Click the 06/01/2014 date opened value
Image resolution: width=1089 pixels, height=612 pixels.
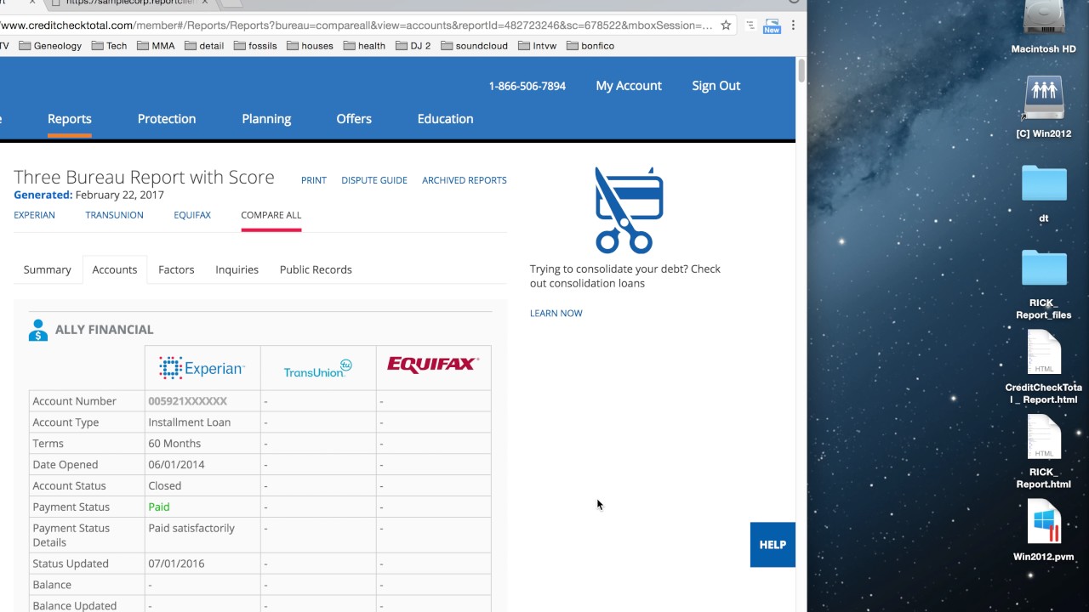click(176, 465)
